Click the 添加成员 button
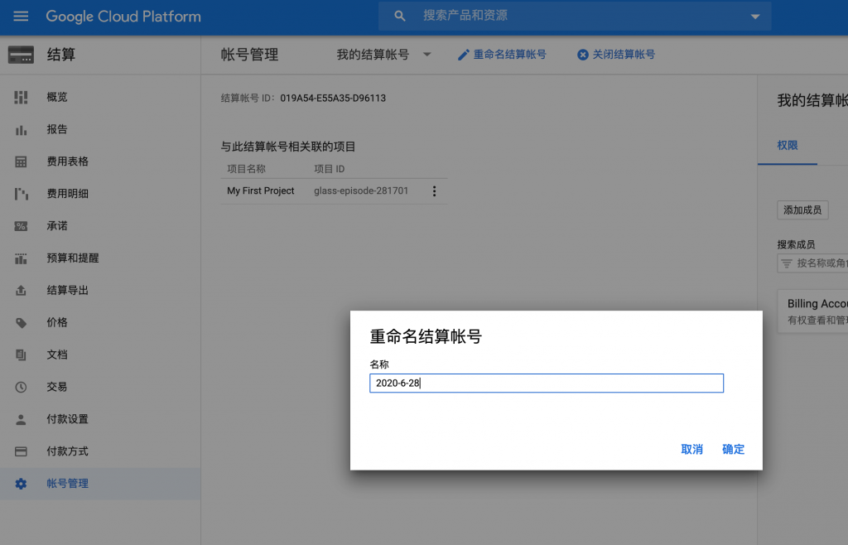Viewport: 848px width, 545px height. (802, 210)
